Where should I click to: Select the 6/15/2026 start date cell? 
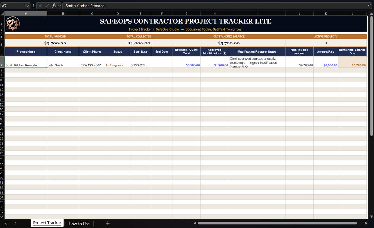coord(141,62)
